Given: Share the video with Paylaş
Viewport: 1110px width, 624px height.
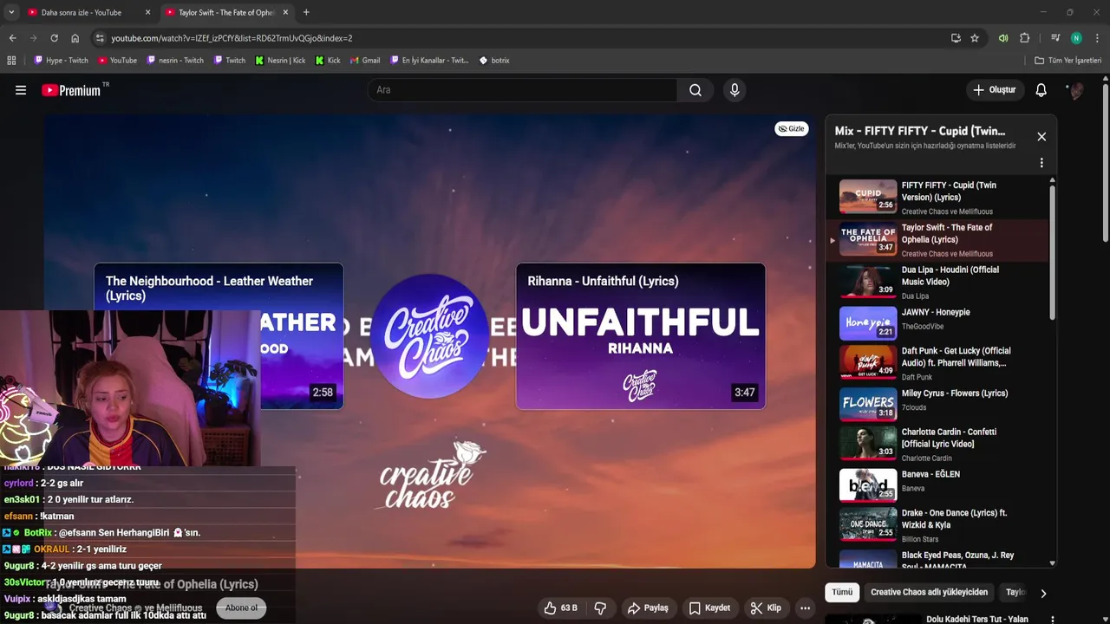Looking at the screenshot, I should 648,608.
